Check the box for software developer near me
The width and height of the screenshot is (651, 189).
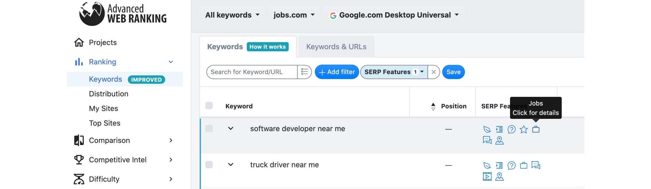pyautogui.click(x=209, y=129)
